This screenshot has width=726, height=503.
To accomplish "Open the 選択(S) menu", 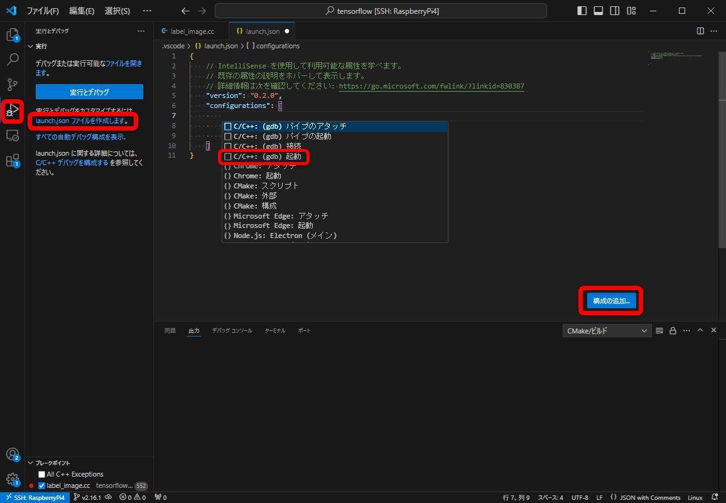I will click(x=117, y=11).
